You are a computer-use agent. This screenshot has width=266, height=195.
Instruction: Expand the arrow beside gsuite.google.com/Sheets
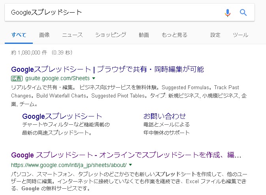[94, 79]
